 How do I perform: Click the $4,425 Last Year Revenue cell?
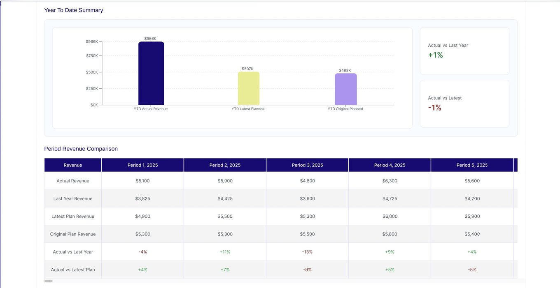pos(225,198)
